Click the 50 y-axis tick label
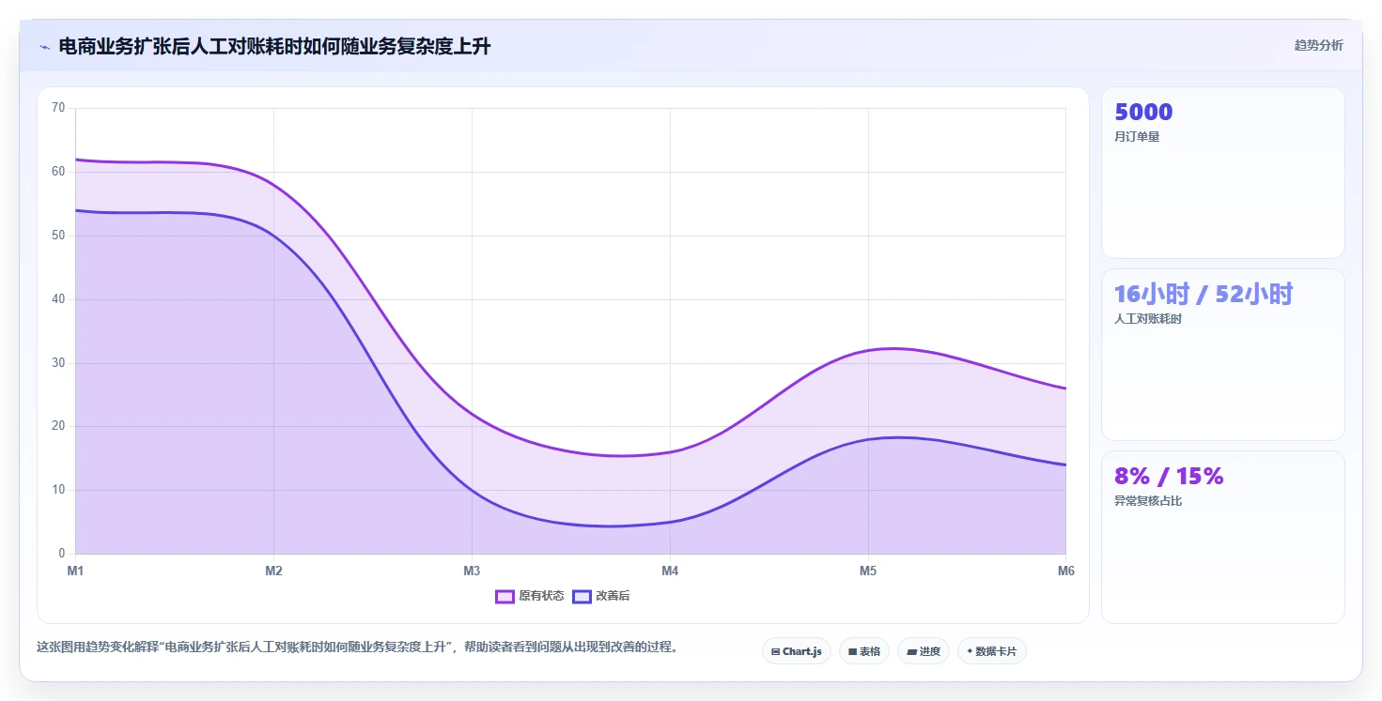The width and height of the screenshot is (1382, 701). (58, 236)
